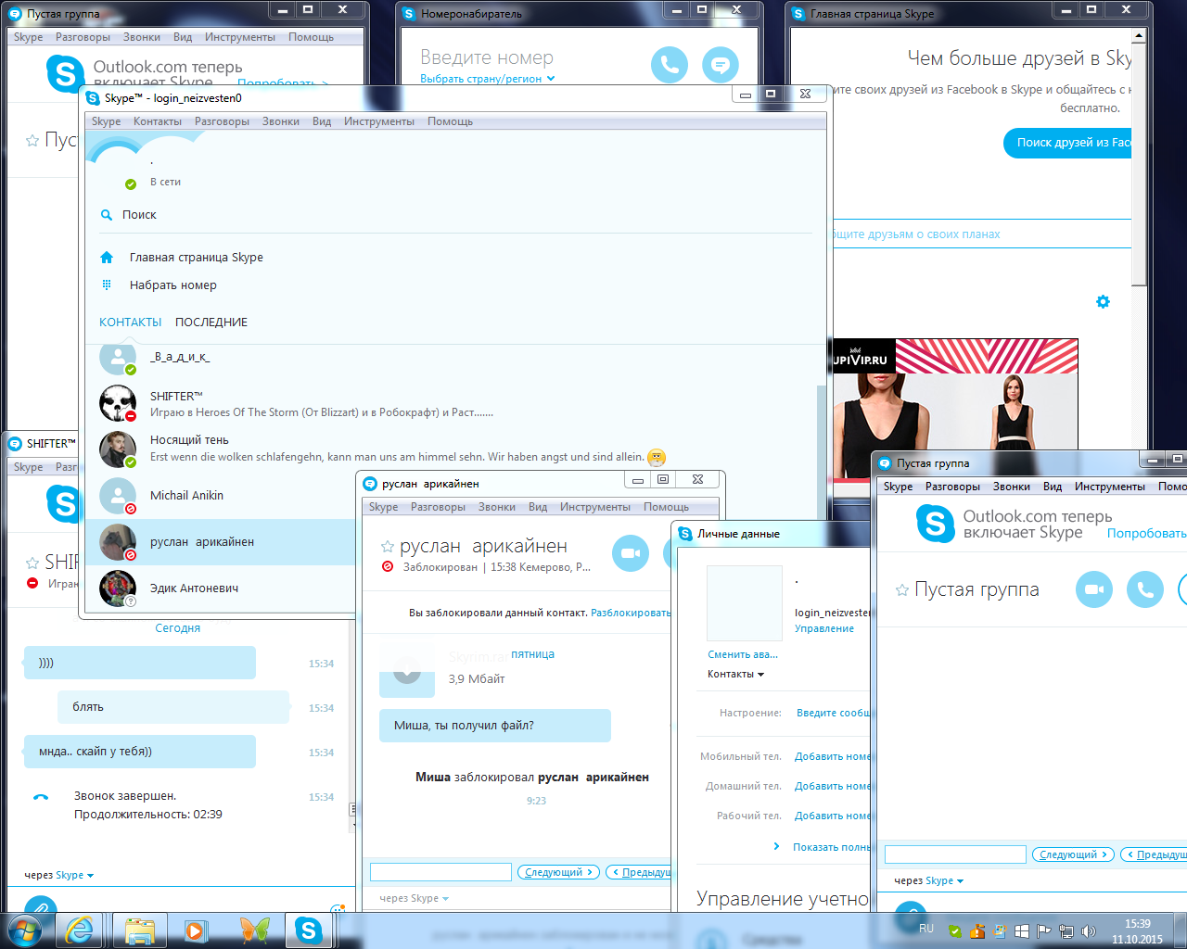Open Звонки menu in руслан арикайнен window

(497, 507)
